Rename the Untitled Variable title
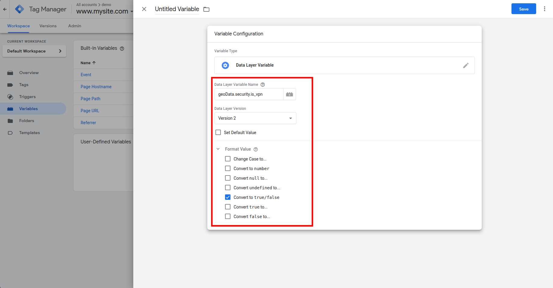This screenshot has width=553, height=288. [x=177, y=9]
